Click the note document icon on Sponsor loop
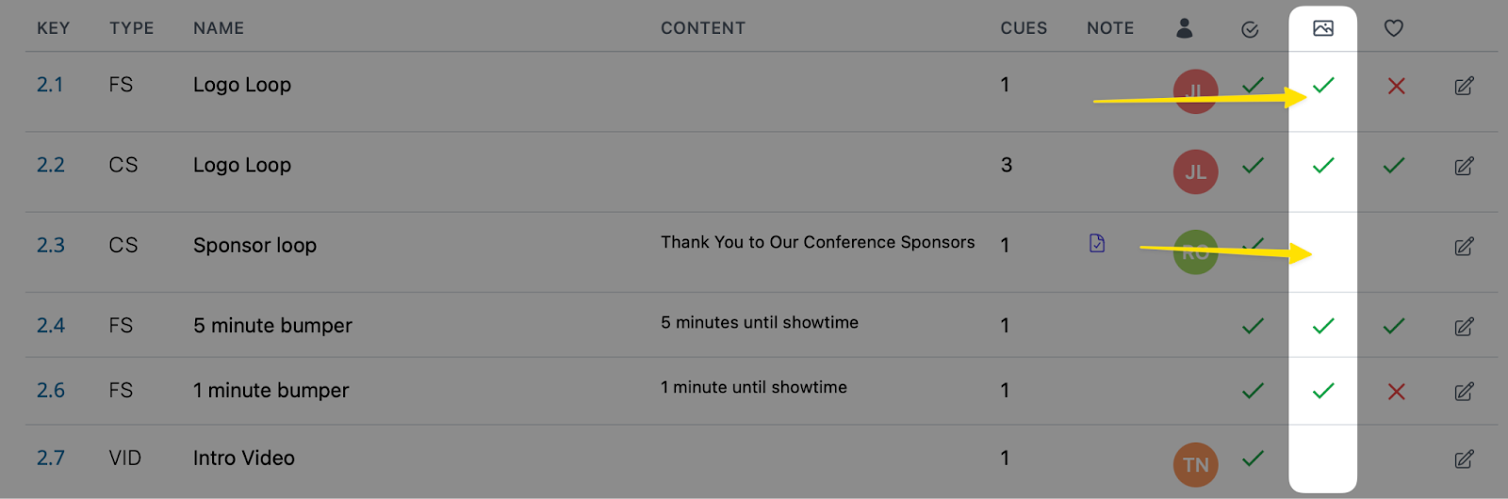This screenshot has width=1508, height=499. coord(1097,243)
